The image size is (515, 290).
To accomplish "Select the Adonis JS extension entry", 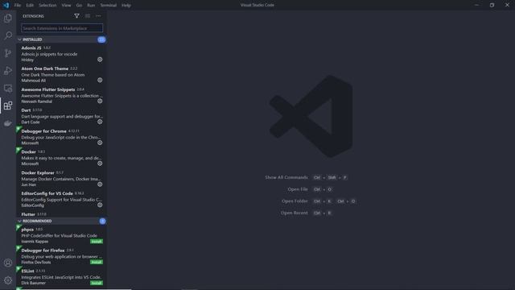I will [x=61, y=54].
